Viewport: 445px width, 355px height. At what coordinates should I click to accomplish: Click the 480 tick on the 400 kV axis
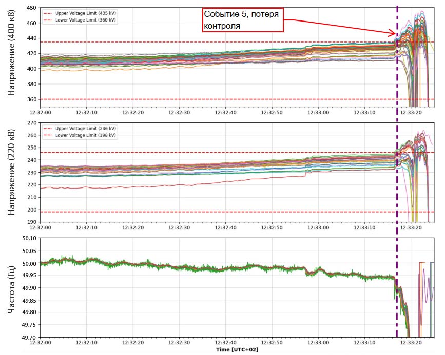[x=31, y=8]
